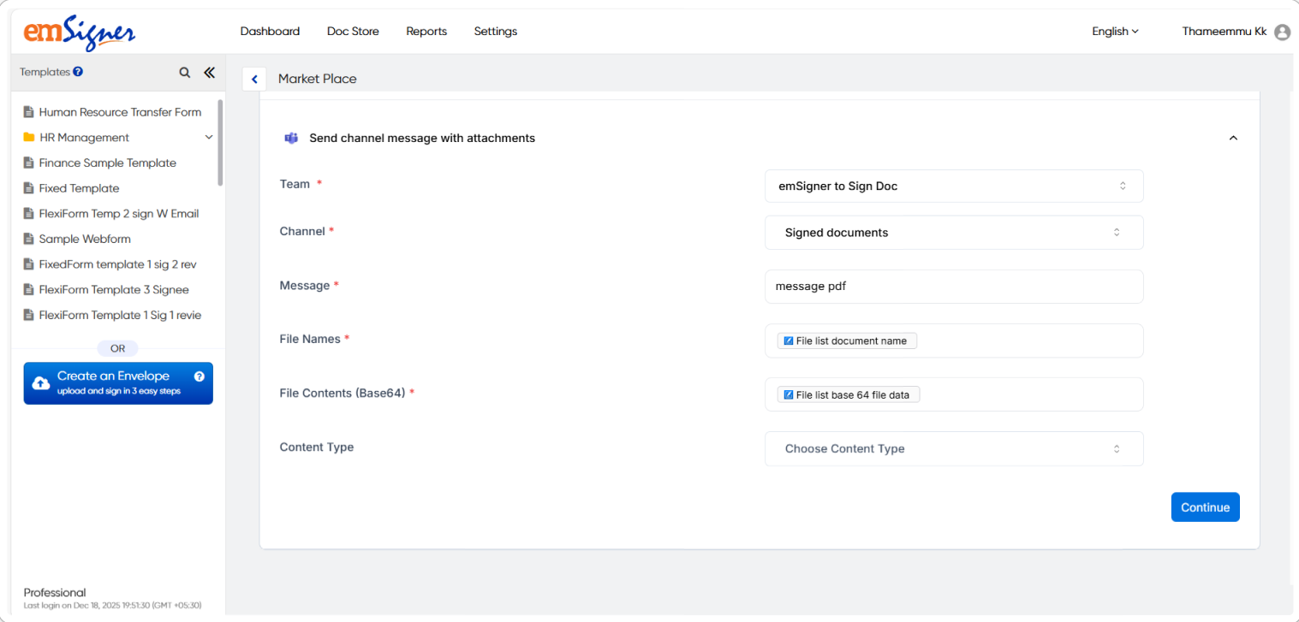
Task: Click the Templates help question icon
Action: tap(78, 72)
